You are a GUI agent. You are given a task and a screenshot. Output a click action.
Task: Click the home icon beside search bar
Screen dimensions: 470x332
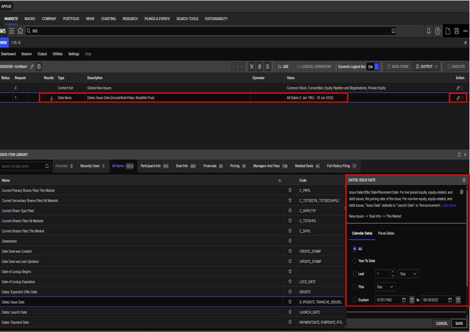(x=20, y=31)
